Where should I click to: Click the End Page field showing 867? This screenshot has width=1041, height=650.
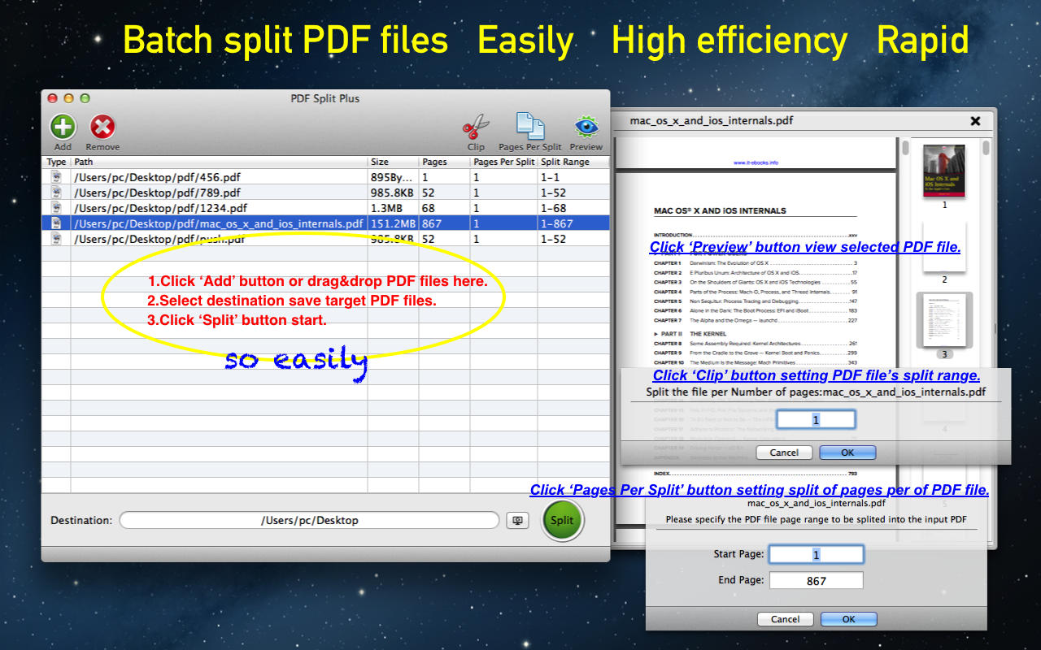tap(817, 580)
